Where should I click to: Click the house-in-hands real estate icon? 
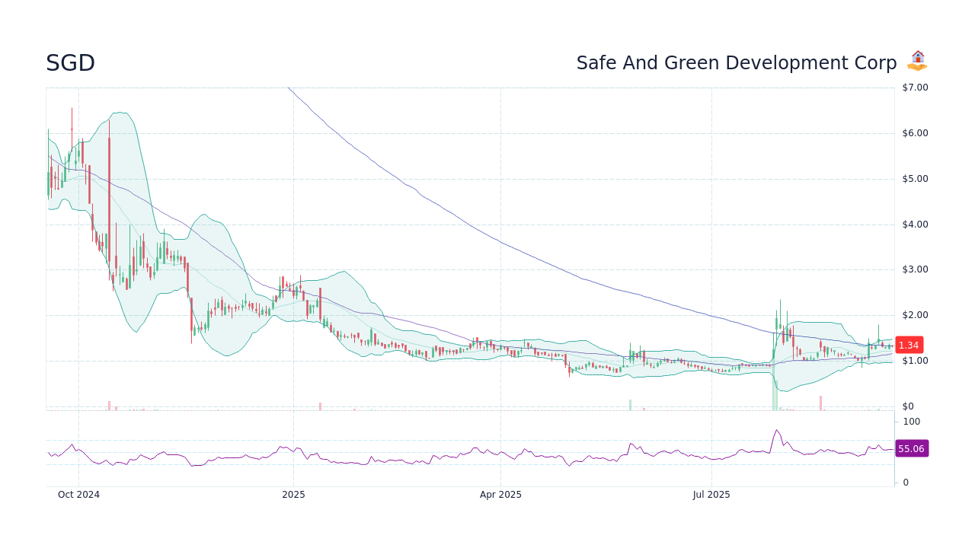917,59
